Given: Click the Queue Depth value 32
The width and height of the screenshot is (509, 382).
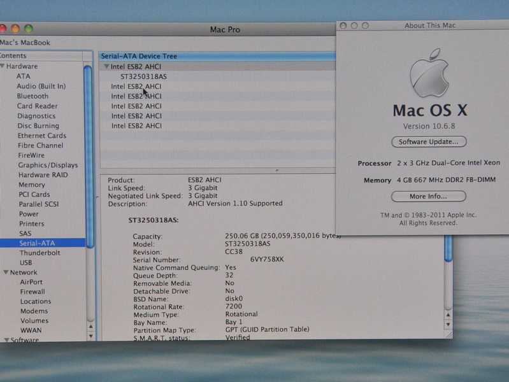Looking at the screenshot, I should 229,275.
